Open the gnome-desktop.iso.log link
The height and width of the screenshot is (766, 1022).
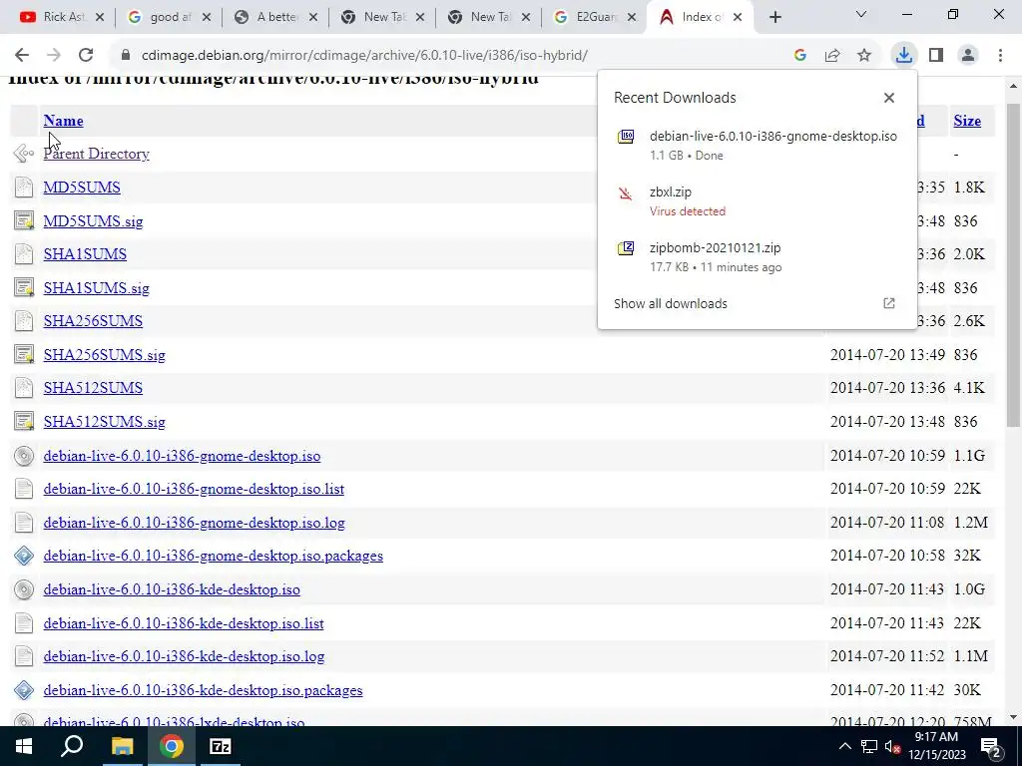195,523
